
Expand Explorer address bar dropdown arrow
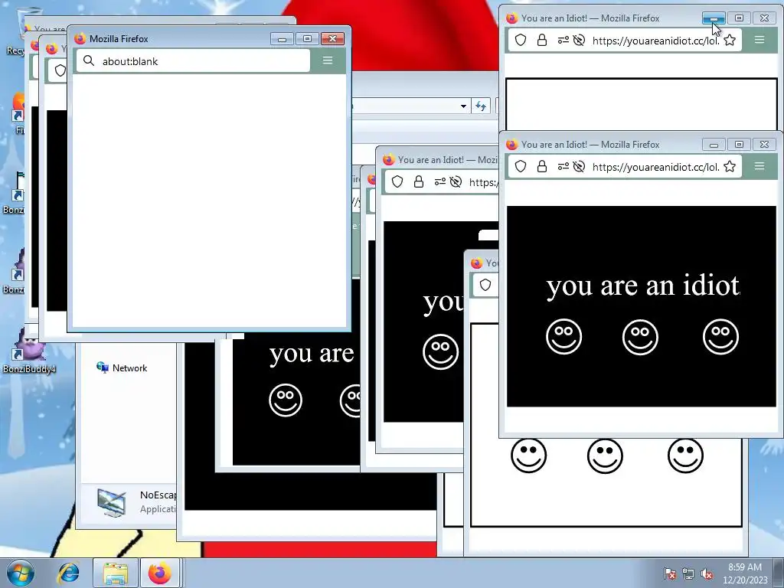coord(463,106)
